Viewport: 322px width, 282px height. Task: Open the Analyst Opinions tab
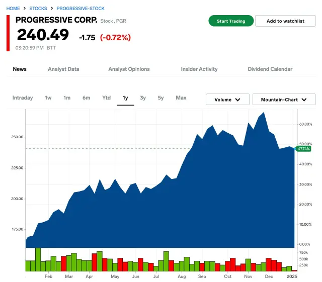129,69
